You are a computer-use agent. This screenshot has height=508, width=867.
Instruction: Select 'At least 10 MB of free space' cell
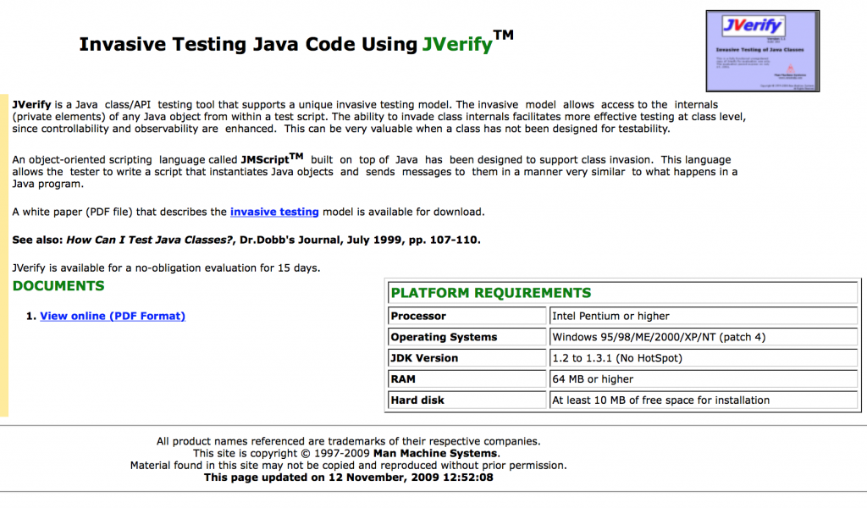(703, 400)
